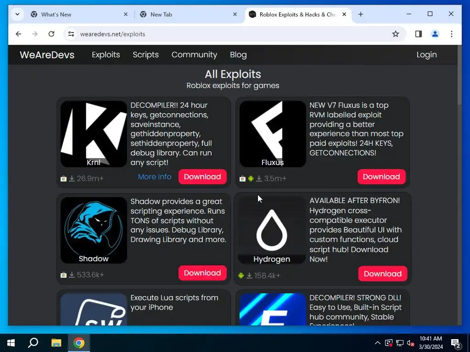The height and width of the screenshot is (352, 470).
Task: Click the 'Roblox exploits for games' subtitle
Action: (233, 86)
